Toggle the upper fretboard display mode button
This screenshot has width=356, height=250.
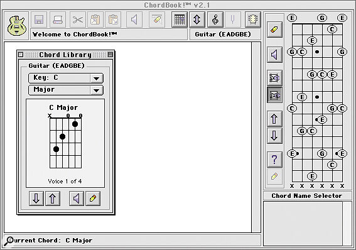[x=274, y=78]
